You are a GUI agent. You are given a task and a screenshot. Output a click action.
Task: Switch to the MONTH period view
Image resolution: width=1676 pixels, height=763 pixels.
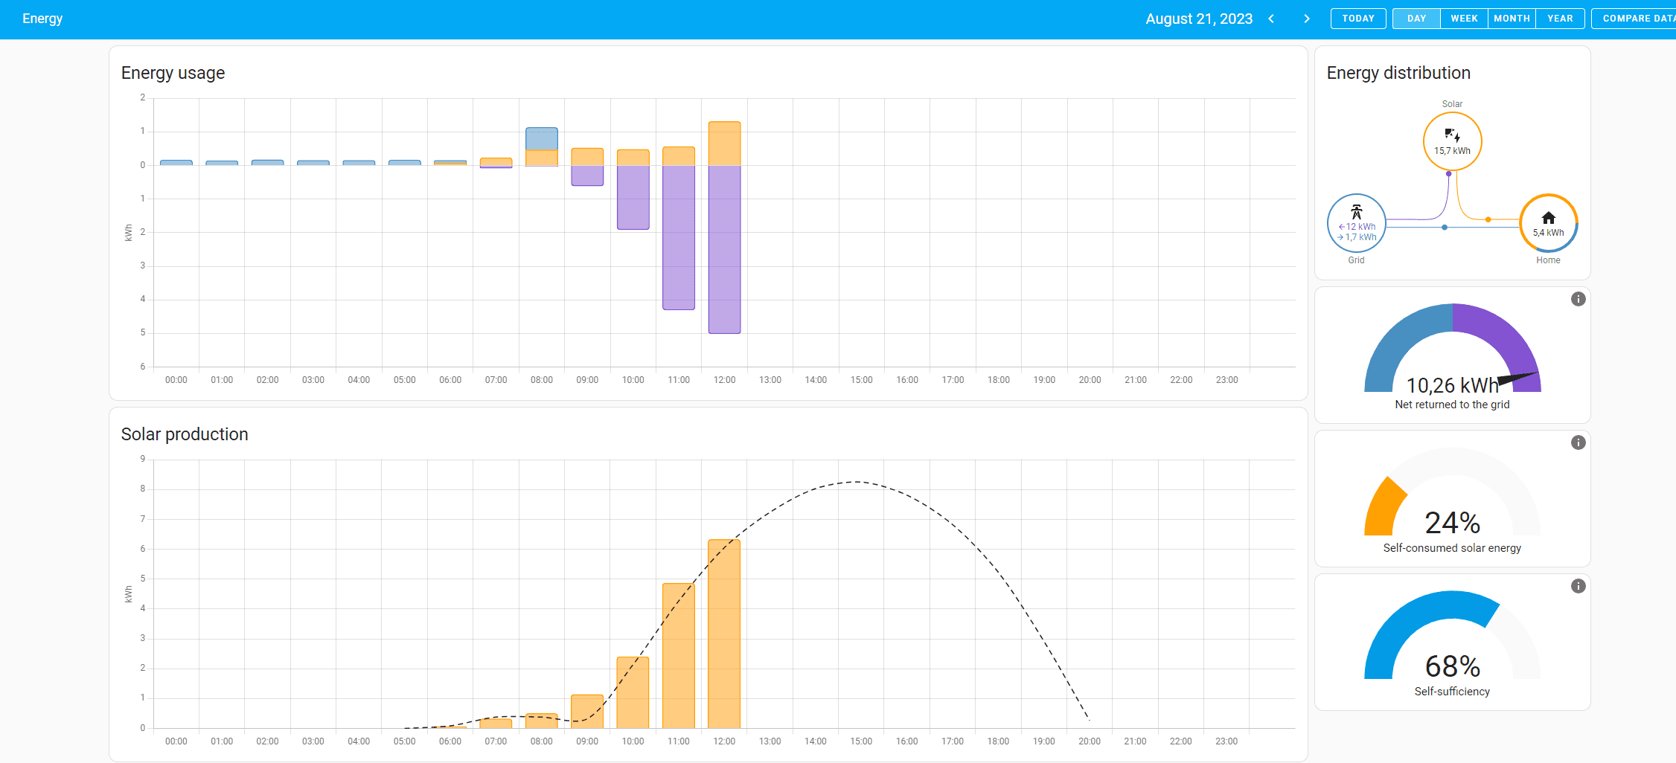(x=1512, y=19)
